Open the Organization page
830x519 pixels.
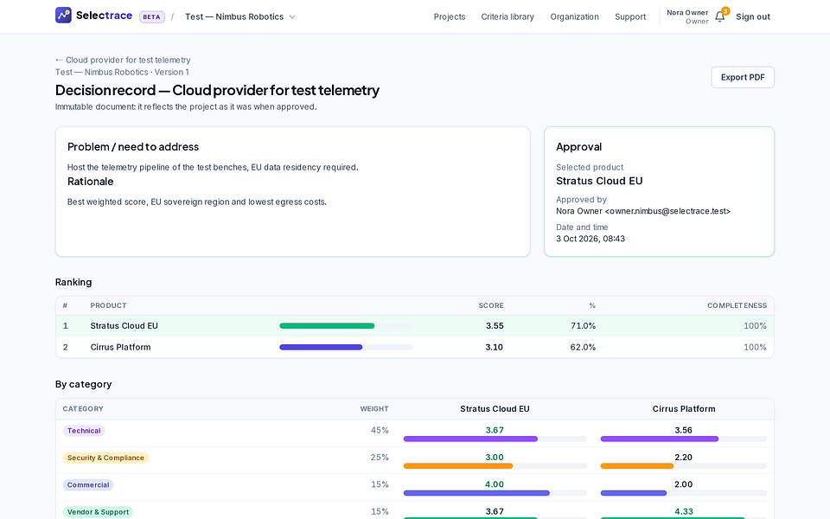(574, 17)
